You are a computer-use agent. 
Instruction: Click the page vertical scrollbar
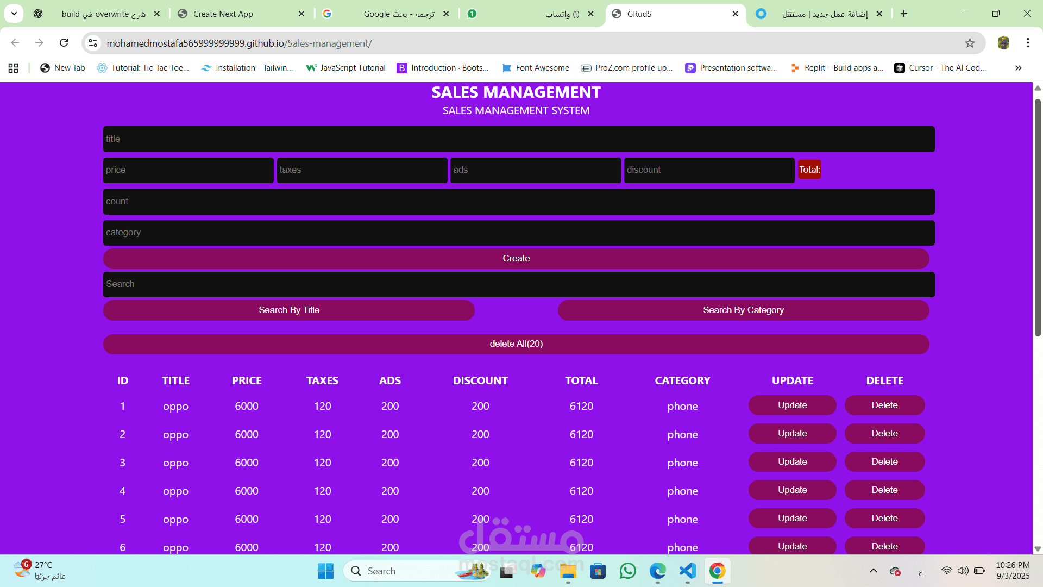click(1038, 217)
